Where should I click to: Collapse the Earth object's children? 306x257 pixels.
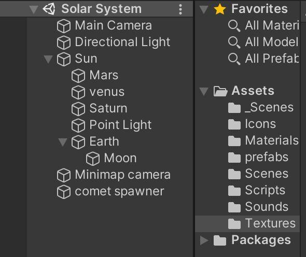[x=63, y=142]
